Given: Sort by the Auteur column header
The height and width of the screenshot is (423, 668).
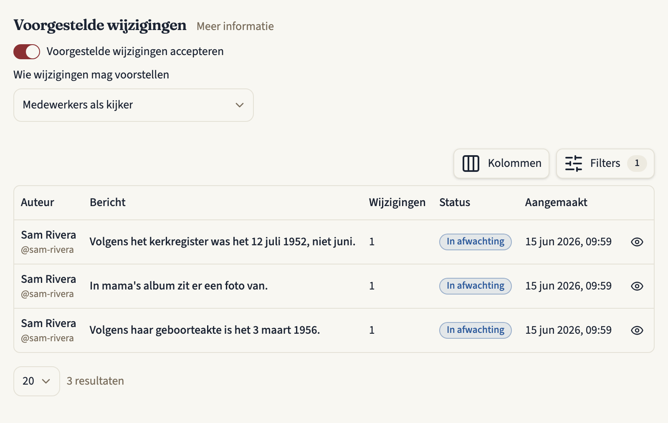Looking at the screenshot, I should 38,202.
